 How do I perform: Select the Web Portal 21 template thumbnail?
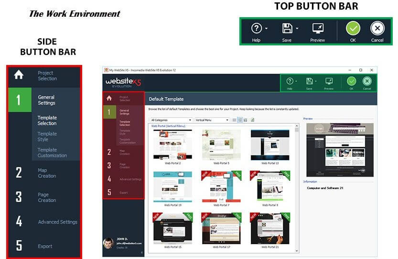pyautogui.click(x=270, y=228)
